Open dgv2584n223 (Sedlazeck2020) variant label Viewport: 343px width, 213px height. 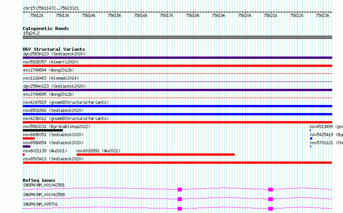click(x=54, y=86)
